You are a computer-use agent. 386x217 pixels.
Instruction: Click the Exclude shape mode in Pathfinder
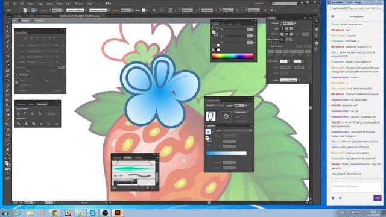(40, 114)
